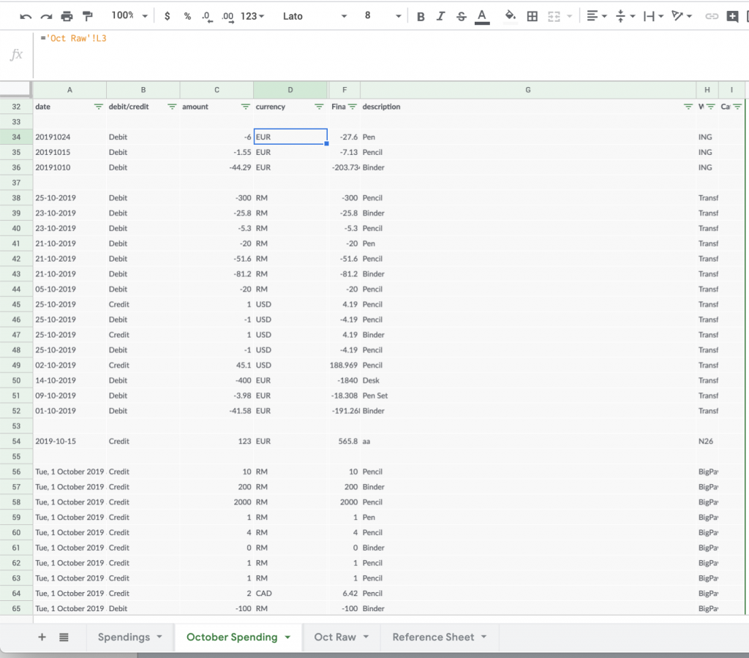Toggle the filter on debit/credit column

[172, 107]
